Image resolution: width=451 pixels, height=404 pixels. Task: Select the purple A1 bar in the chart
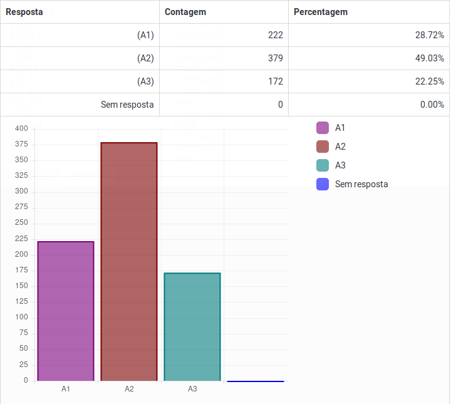[66, 311]
